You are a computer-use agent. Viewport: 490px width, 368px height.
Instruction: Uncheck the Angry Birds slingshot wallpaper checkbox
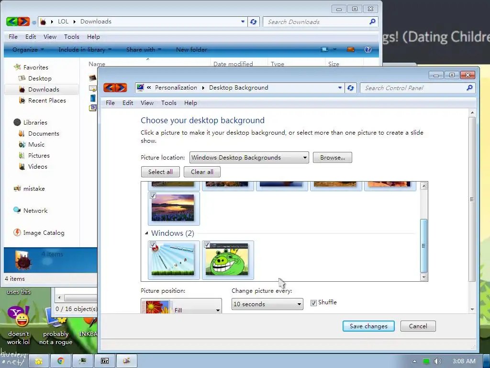pyautogui.click(x=153, y=245)
